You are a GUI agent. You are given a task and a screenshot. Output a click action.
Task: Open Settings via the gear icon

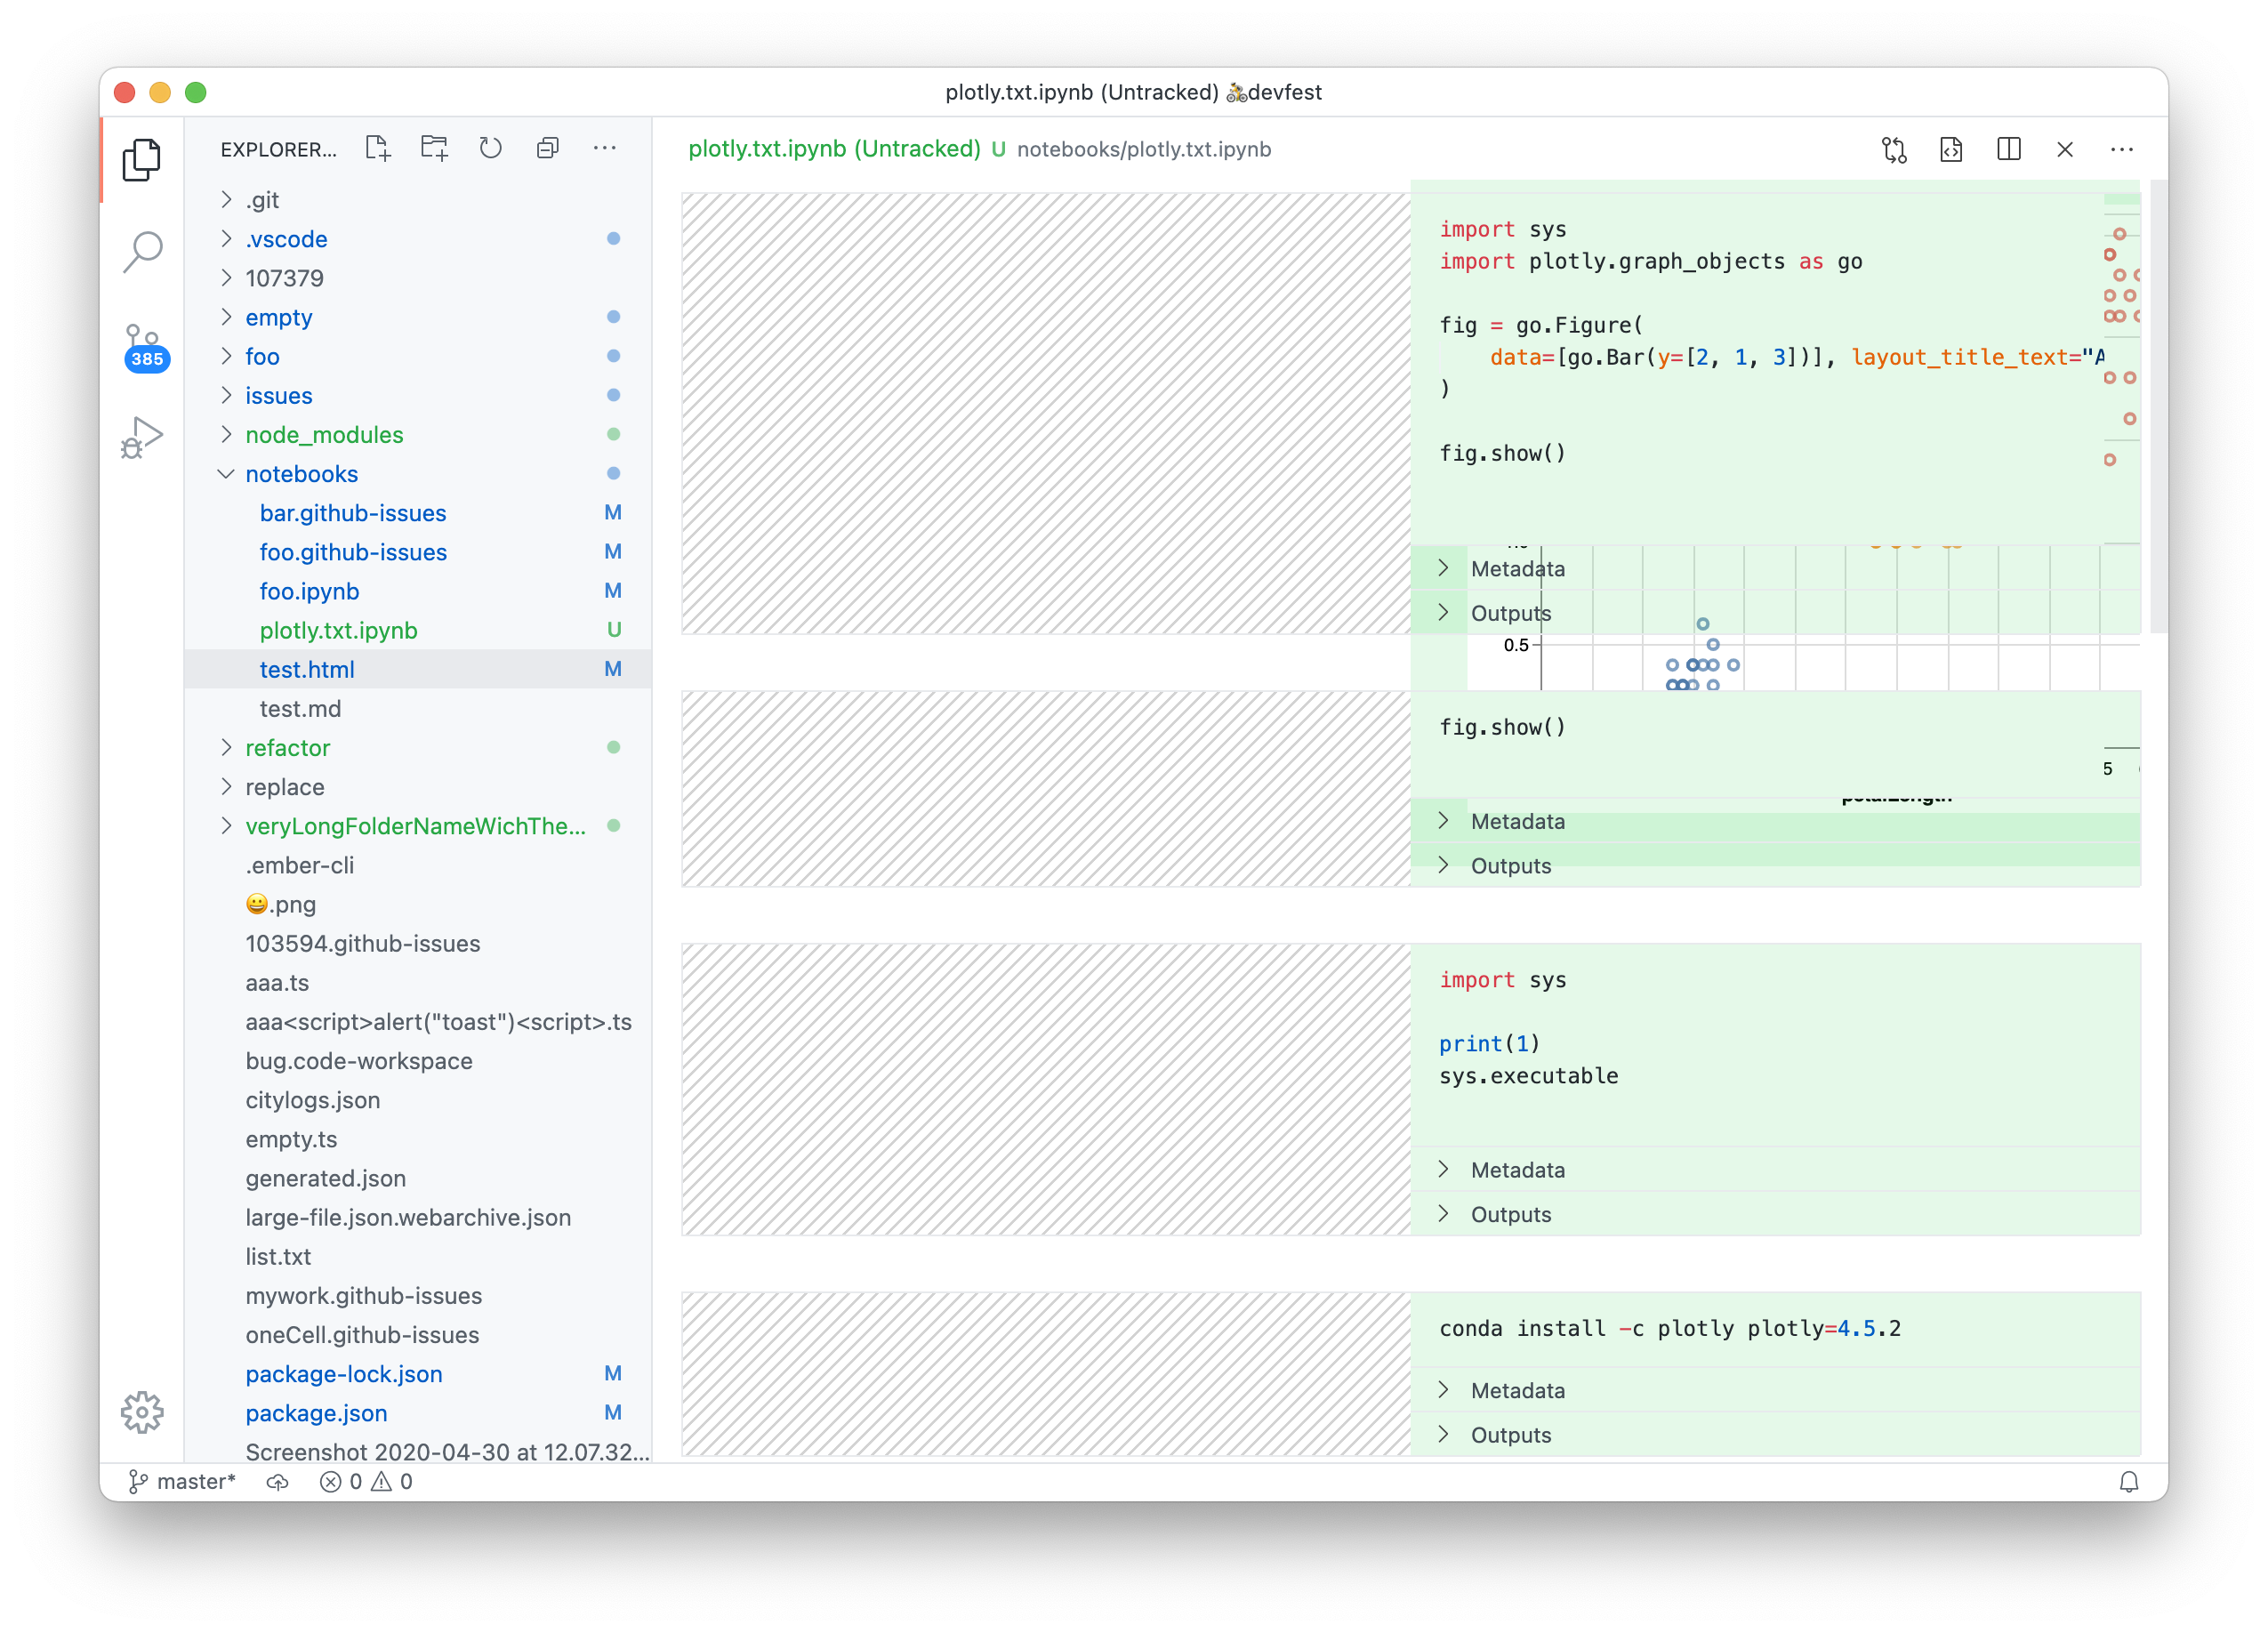[142, 1413]
